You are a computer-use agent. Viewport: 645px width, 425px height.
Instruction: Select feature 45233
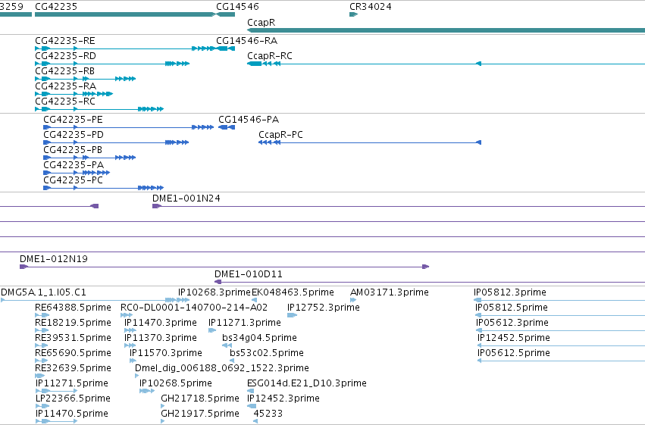[x=268, y=414]
